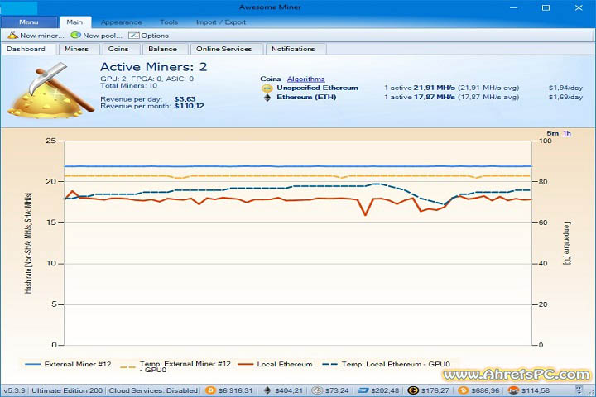Viewport: 596px width, 397px height.
Task: Click the Hash rate axis label
Action: point(28,243)
